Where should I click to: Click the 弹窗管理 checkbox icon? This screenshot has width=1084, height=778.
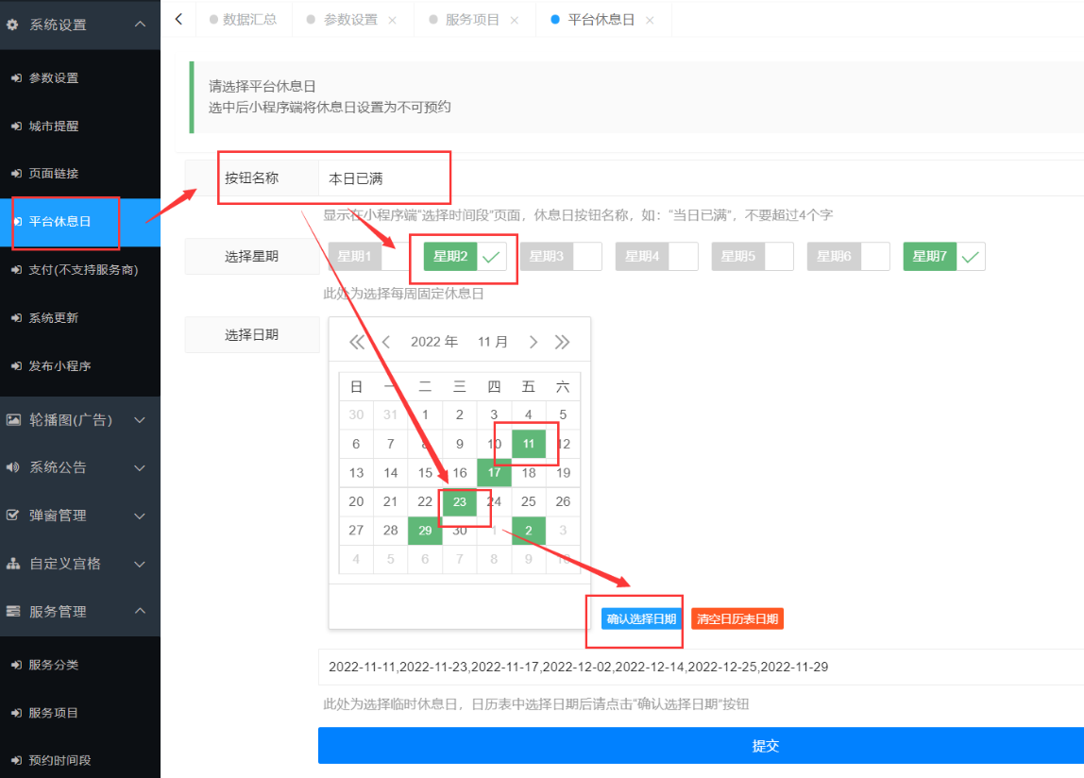coord(12,516)
